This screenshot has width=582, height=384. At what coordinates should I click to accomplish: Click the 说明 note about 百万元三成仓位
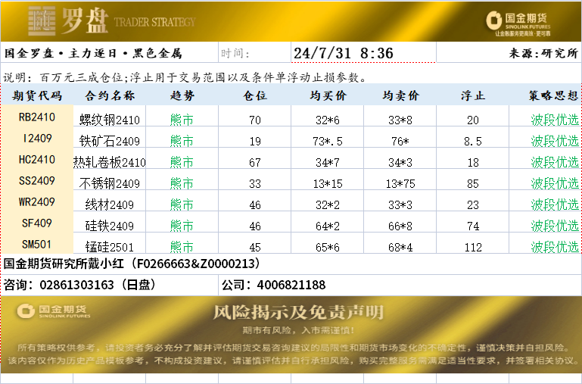click(185, 77)
